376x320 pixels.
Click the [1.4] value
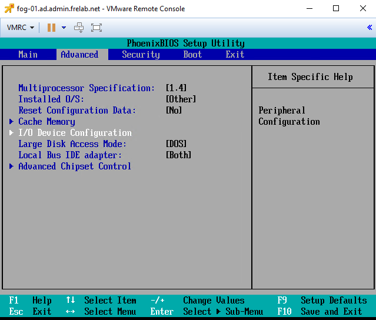tap(177, 88)
